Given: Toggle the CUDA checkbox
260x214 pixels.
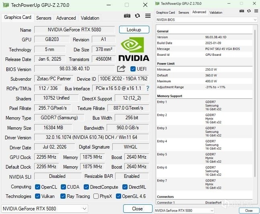Looking at the screenshot, I should (x=63, y=187).
